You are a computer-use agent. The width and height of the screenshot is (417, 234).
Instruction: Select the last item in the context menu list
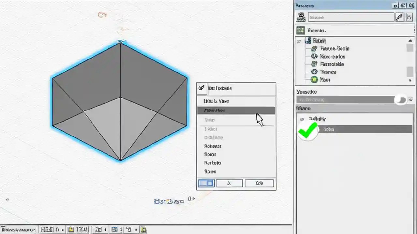210,171
